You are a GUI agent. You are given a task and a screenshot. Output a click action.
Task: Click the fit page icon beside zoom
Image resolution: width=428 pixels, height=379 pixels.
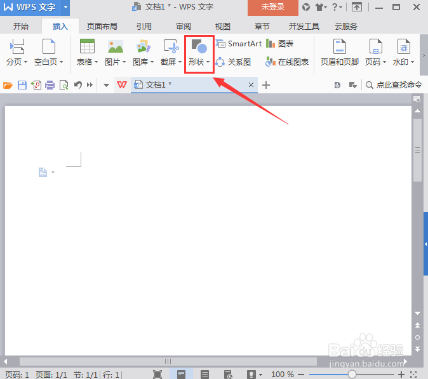tap(413, 375)
